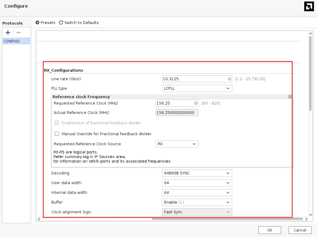
Task: Open the User data width dropdown
Action: pyautogui.click(x=197, y=183)
